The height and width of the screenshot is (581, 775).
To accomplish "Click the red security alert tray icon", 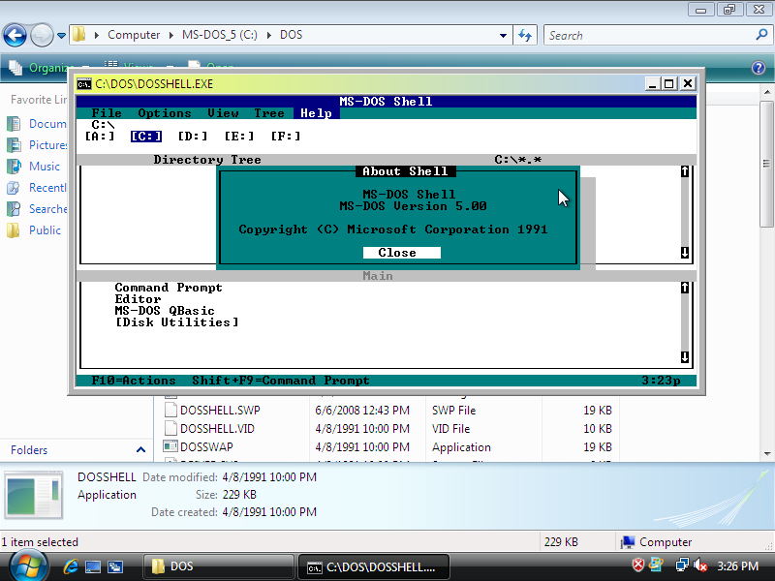I will click(x=638, y=566).
